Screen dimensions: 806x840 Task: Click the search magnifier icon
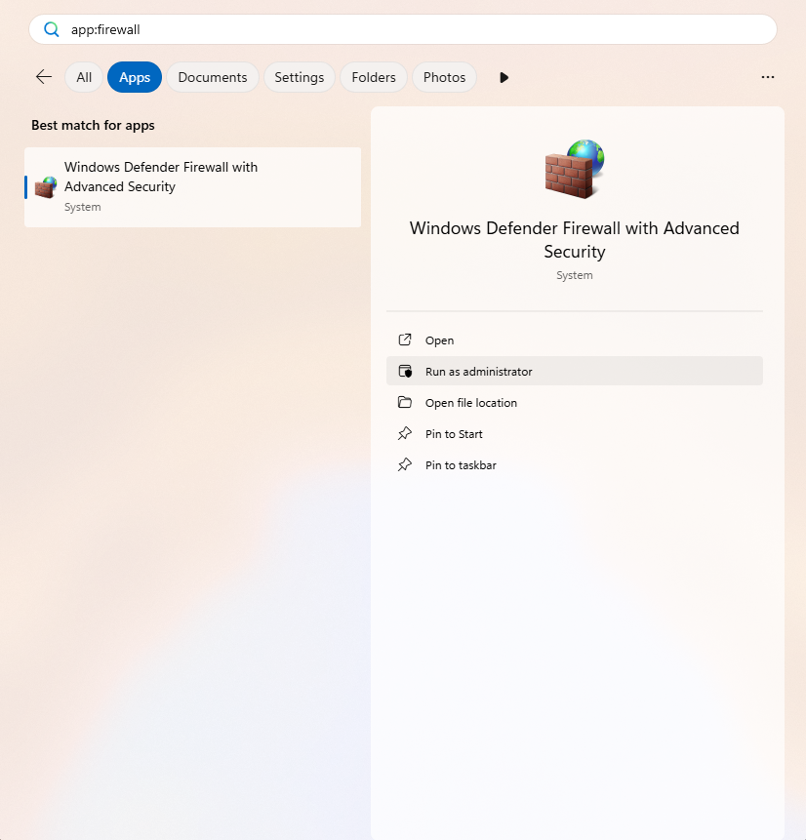(x=52, y=29)
